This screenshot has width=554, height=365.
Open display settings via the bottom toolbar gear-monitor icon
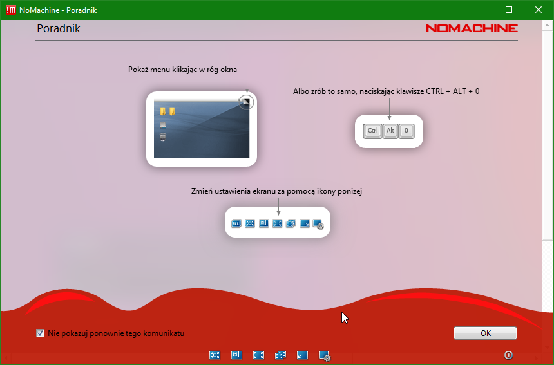click(x=325, y=355)
